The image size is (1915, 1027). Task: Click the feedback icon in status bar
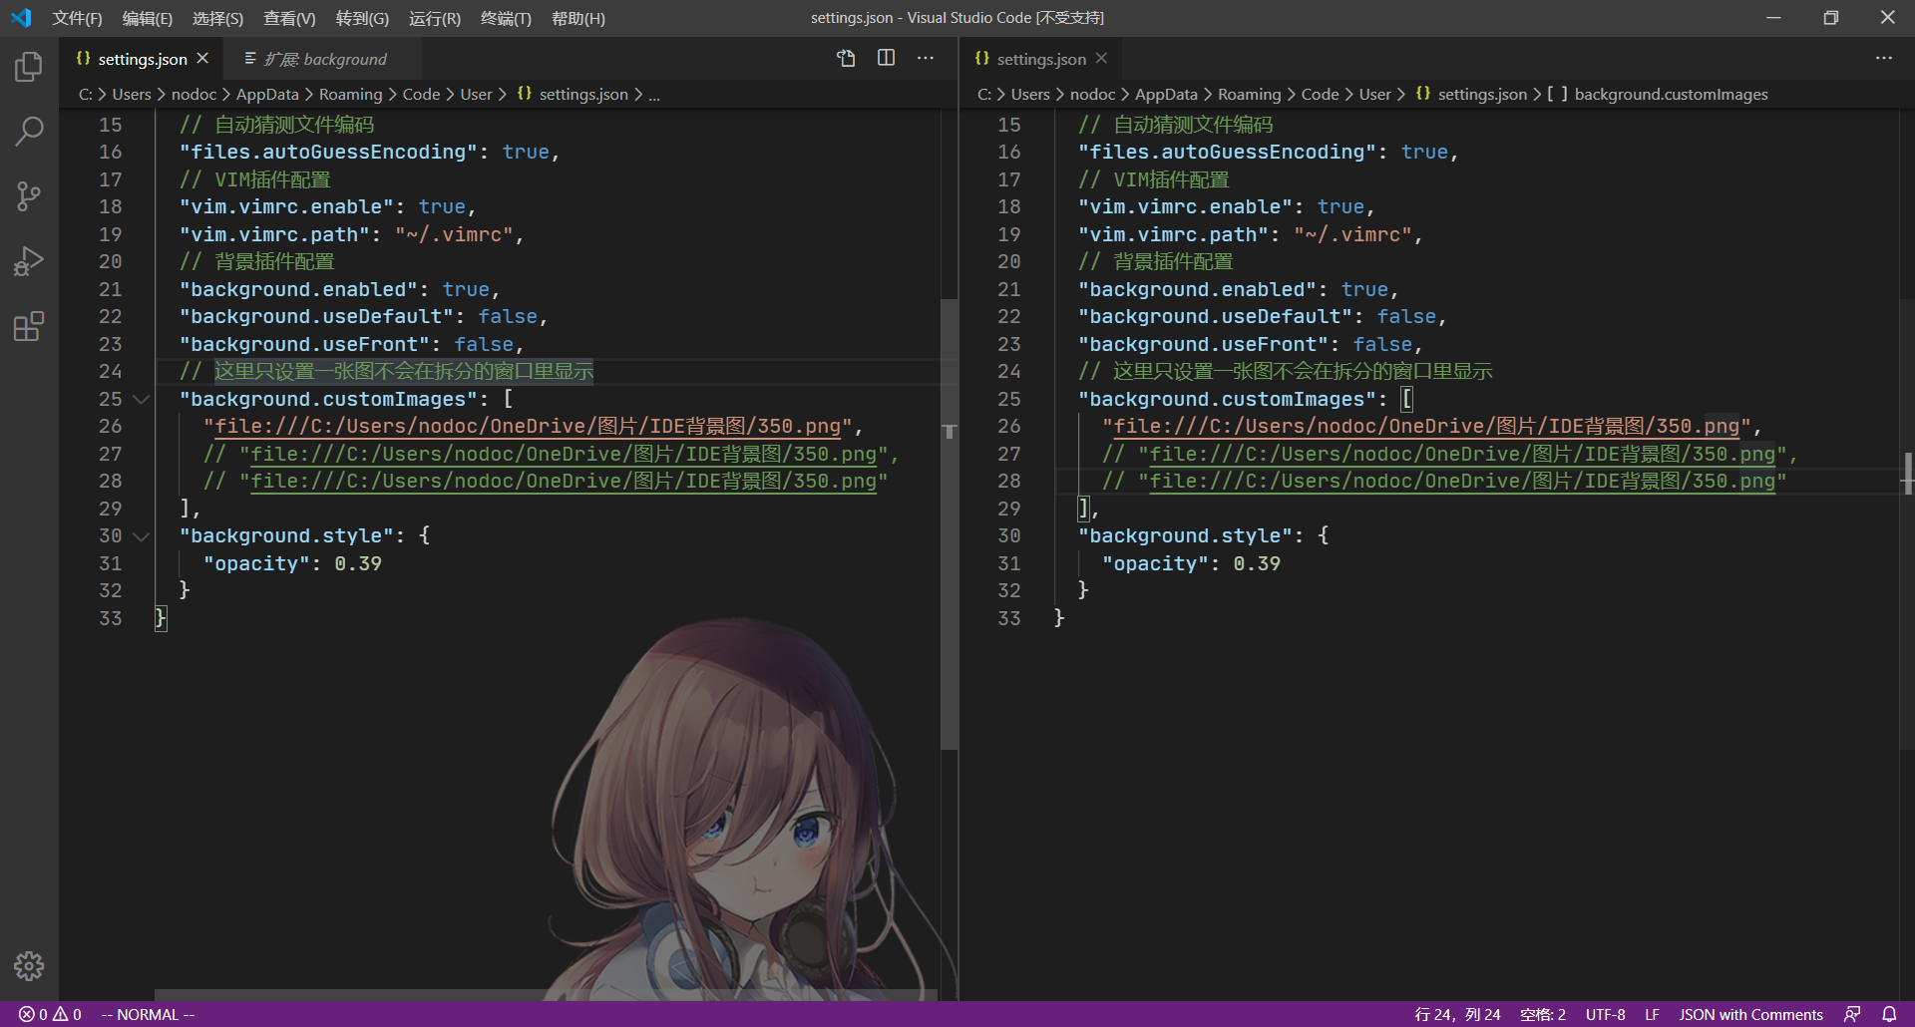point(1852,1014)
